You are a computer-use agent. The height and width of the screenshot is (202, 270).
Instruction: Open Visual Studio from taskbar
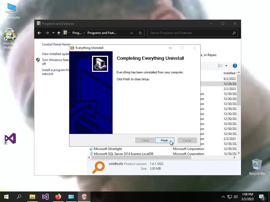click(45, 197)
